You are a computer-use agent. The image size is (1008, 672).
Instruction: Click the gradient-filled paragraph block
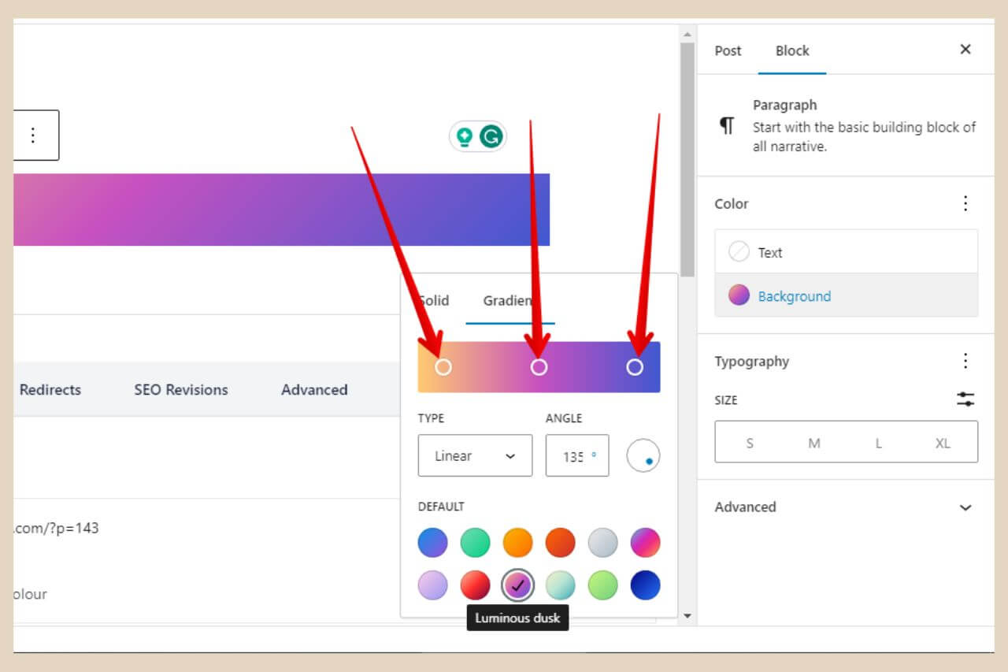point(282,210)
